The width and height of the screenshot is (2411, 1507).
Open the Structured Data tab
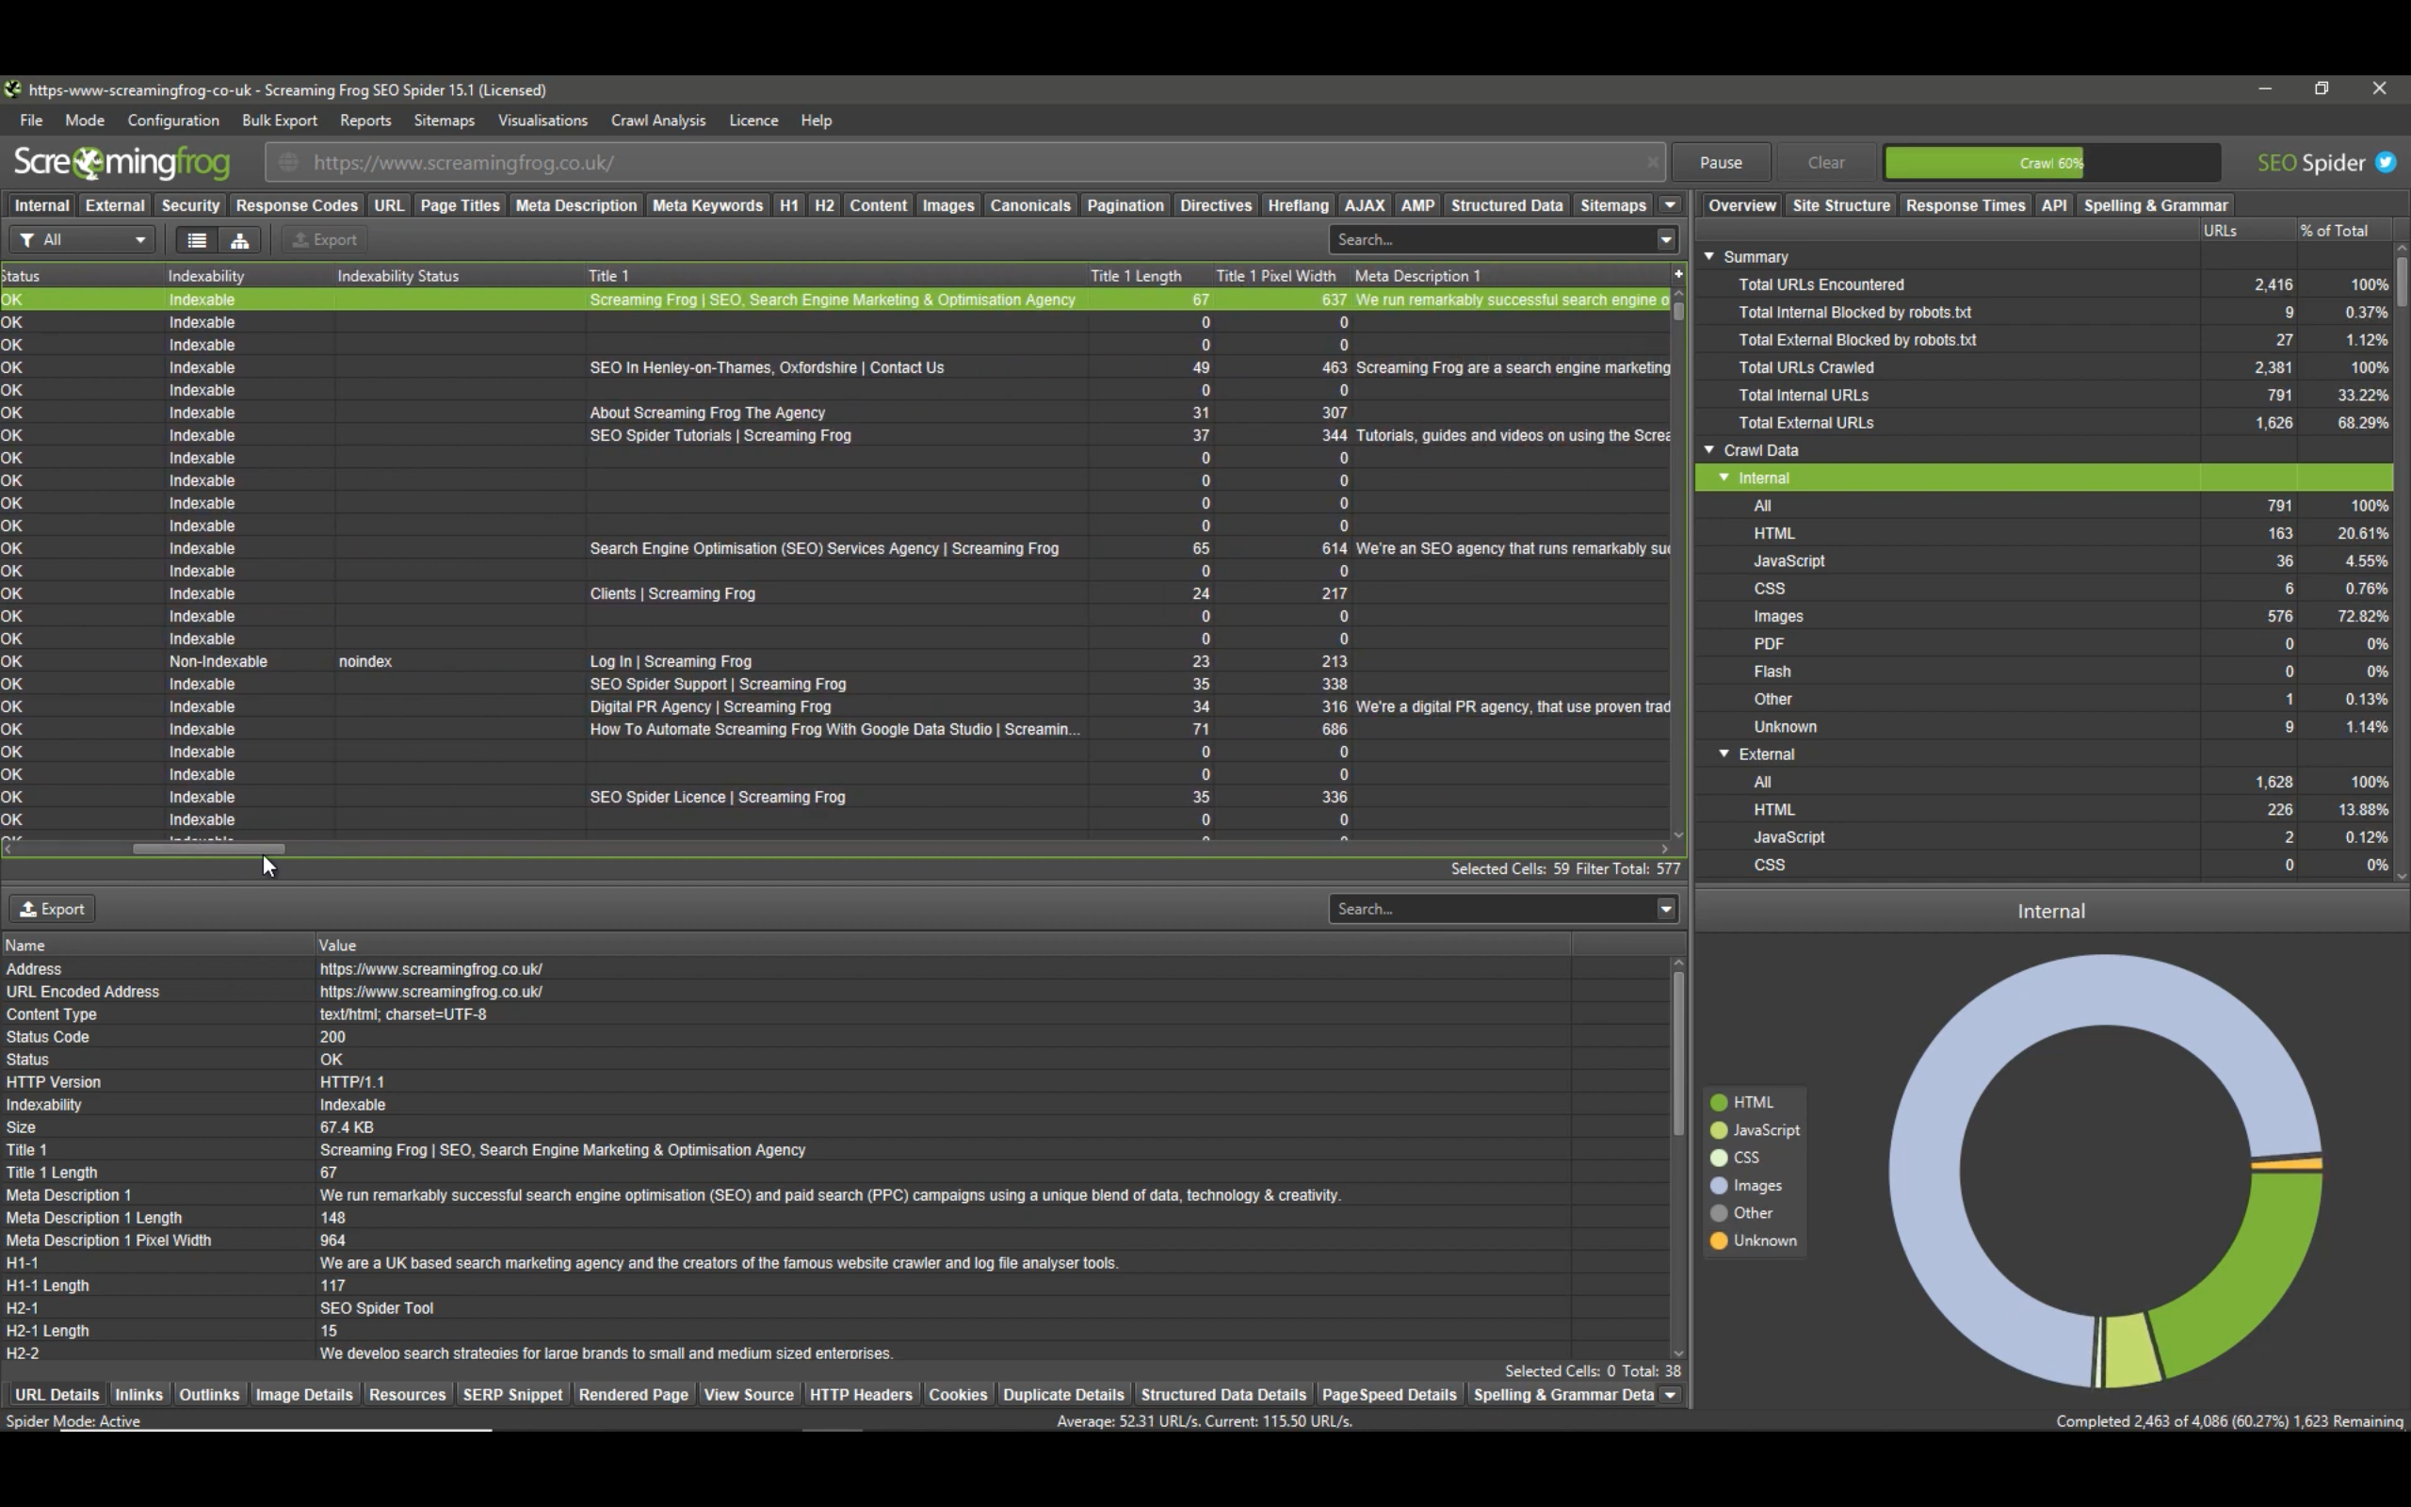(1506, 205)
